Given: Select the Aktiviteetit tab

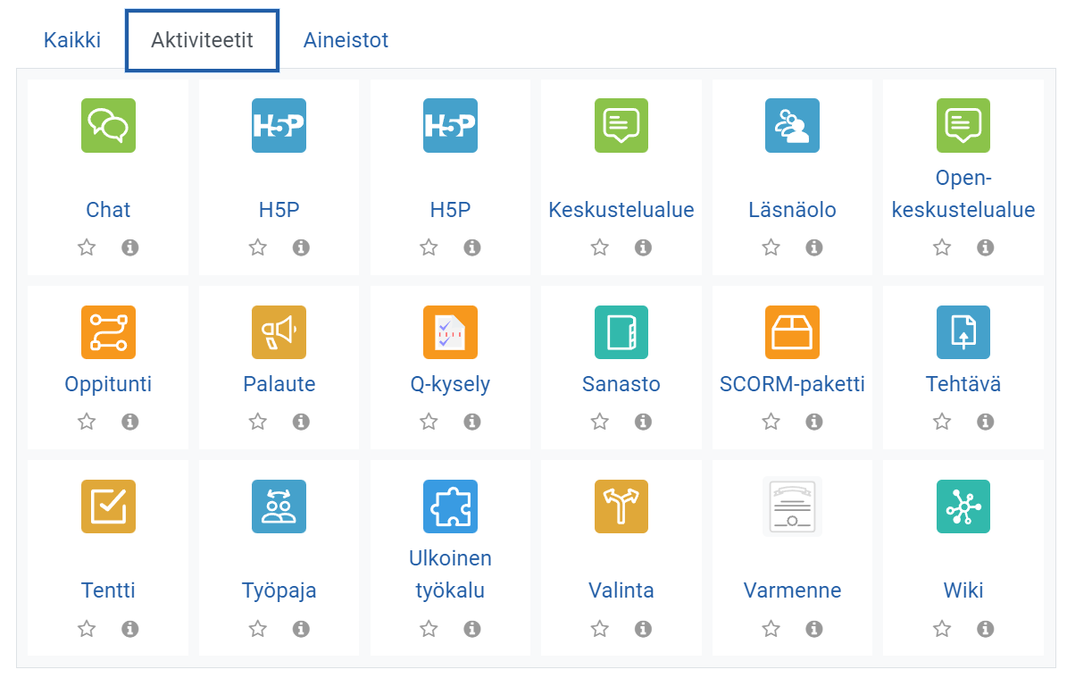Looking at the screenshot, I should (x=202, y=40).
